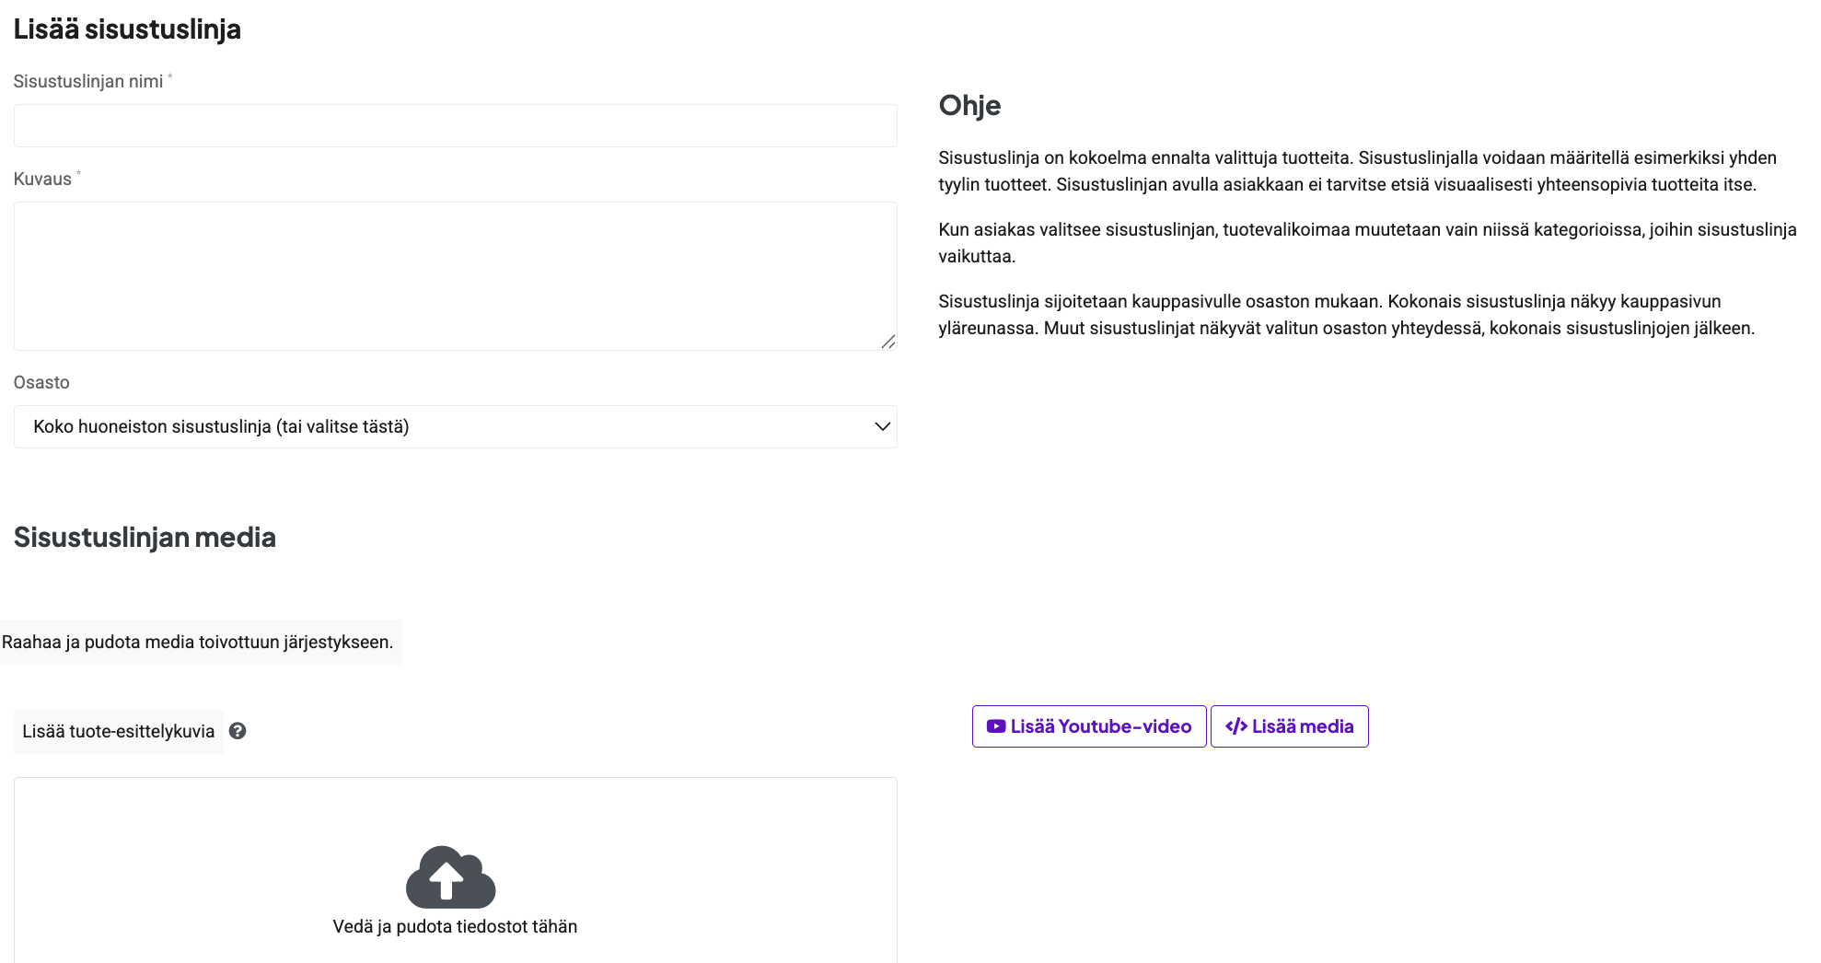Click the Sisustuslinjan media heading
The width and height of the screenshot is (1821, 963).
(x=145, y=537)
